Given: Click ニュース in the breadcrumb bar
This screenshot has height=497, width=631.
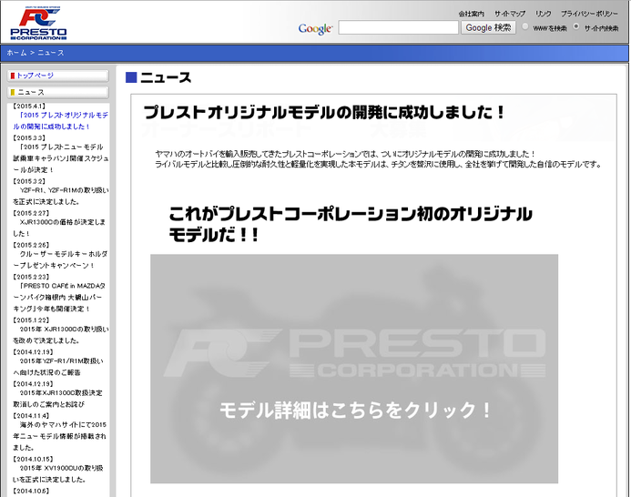Looking at the screenshot, I should [51, 53].
